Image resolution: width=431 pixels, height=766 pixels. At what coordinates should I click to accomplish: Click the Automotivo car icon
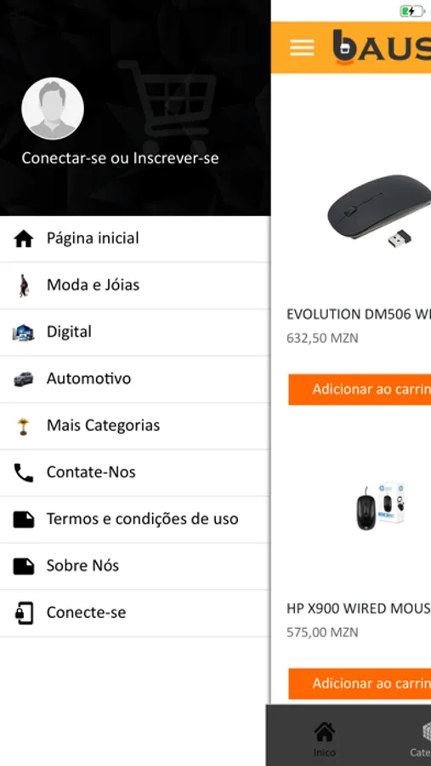point(24,379)
